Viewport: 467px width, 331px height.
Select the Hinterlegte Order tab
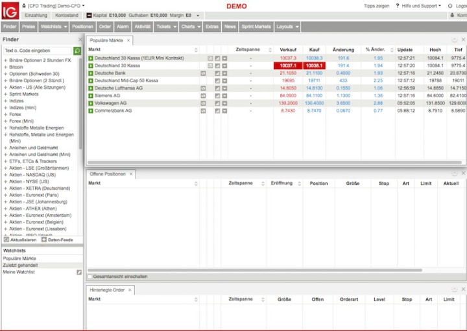110,290
